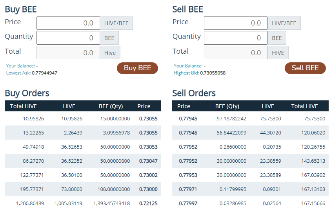Viewport: 331px width, 209px height.
Task: Select sell order with quantity 97.18782242
Action: point(250,119)
